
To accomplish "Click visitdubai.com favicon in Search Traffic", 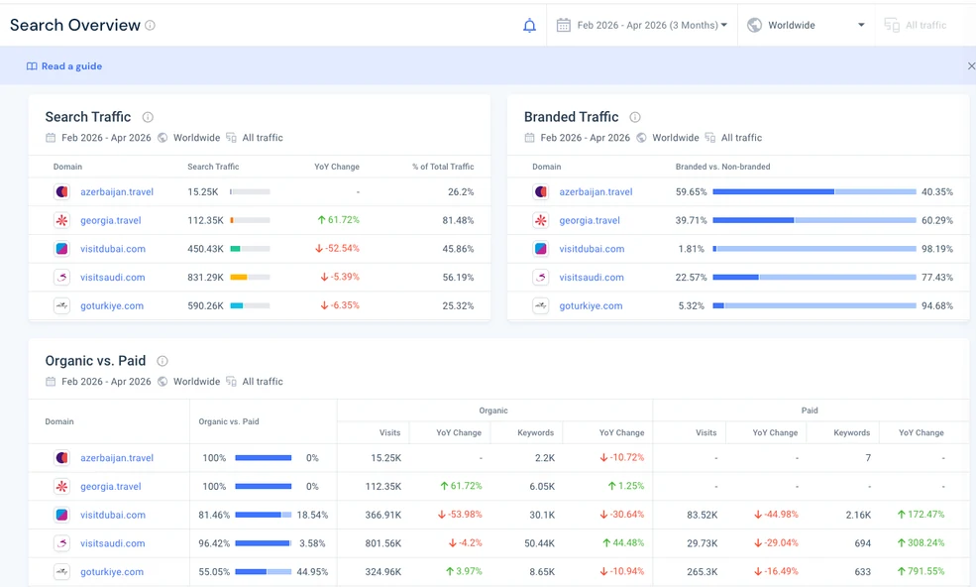I will 61,249.
